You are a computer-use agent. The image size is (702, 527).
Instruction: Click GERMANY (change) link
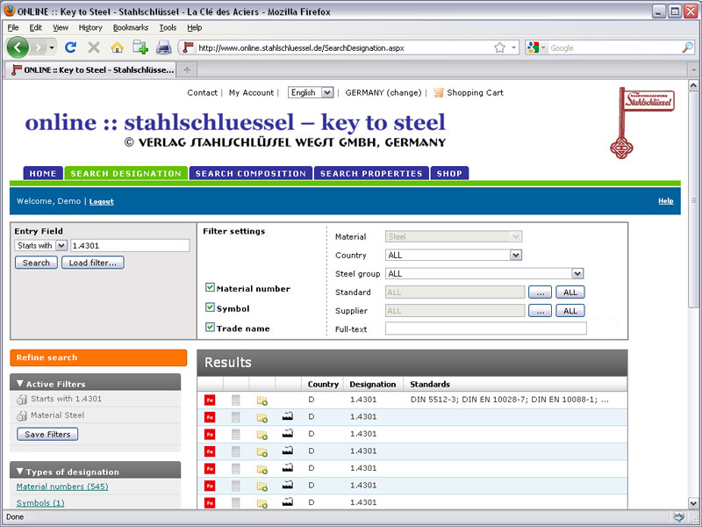pyautogui.click(x=383, y=93)
